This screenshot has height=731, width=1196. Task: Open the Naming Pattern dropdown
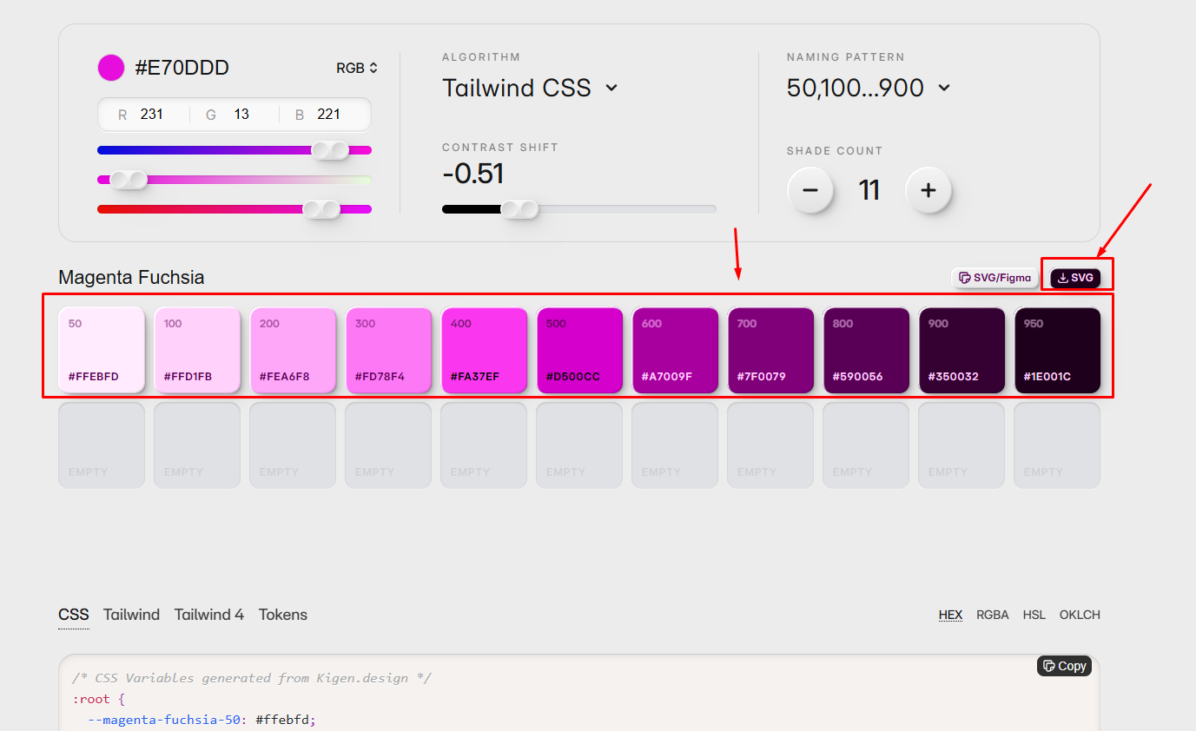tap(869, 87)
